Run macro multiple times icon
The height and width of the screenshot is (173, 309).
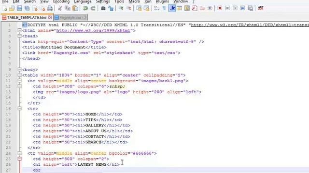point(242,8)
